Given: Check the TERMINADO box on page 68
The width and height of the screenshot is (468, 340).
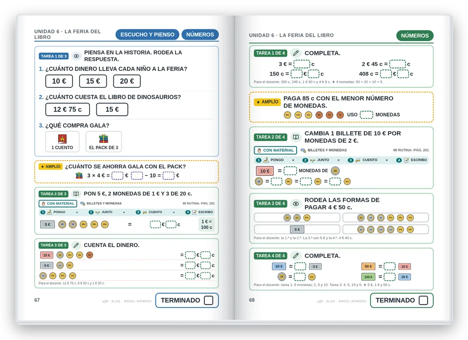Looking at the screenshot, I should pyautogui.click(x=423, y=300).
